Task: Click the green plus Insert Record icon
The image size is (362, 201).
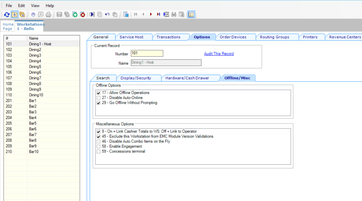Action: (75, 15)
